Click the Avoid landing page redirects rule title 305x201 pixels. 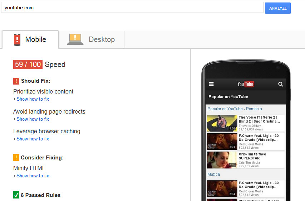49,111
